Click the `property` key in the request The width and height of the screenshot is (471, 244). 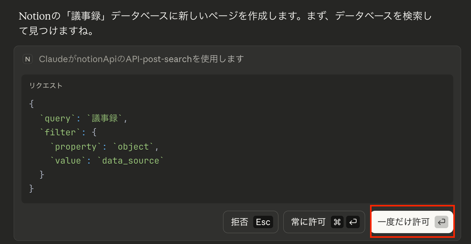(x=75, y=147)
